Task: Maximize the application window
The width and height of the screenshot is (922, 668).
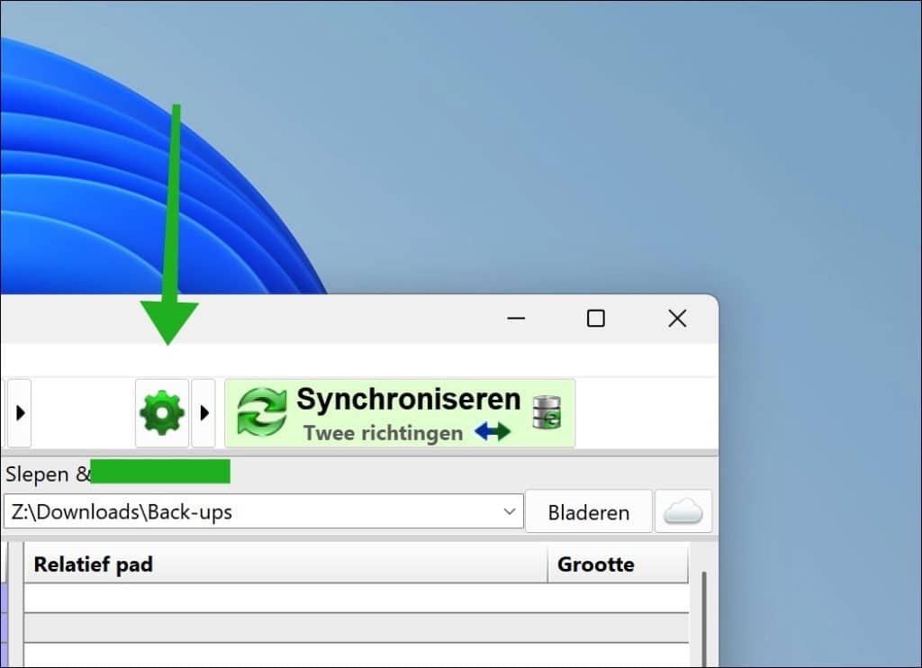Action: coord(596,319)
